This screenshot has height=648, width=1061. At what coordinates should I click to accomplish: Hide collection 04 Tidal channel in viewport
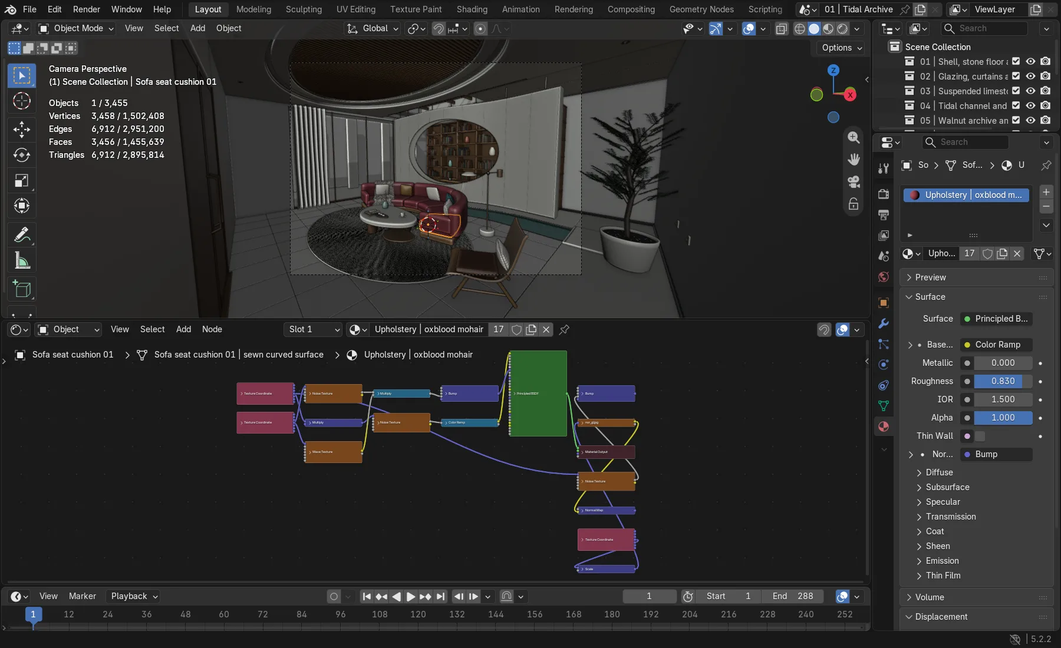tap(1030, 105)
